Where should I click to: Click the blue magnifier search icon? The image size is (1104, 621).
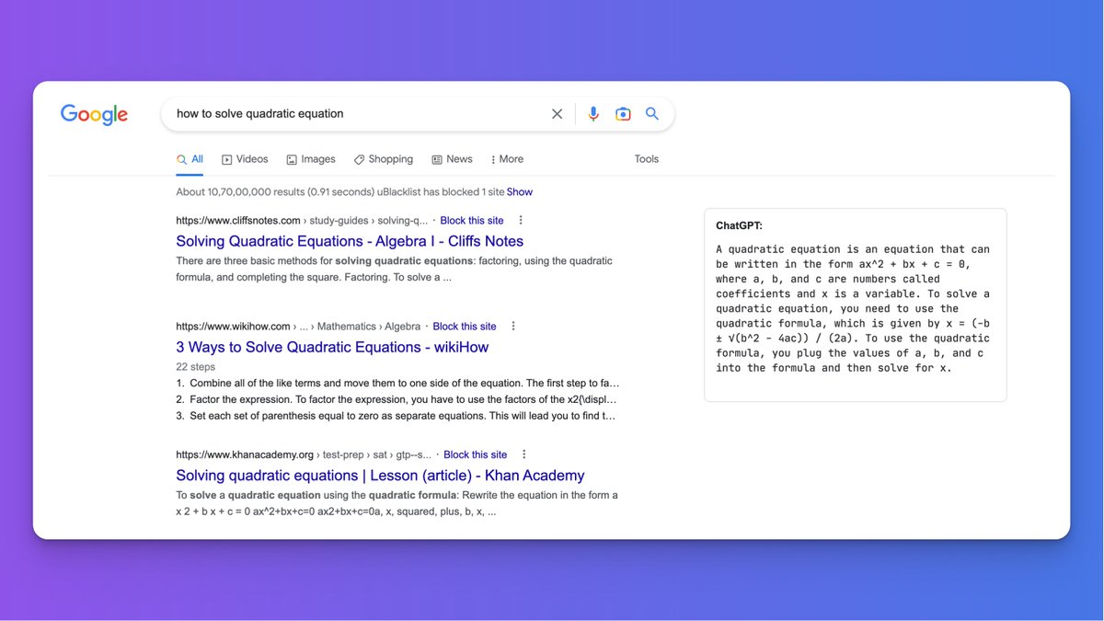pos(652,114)
